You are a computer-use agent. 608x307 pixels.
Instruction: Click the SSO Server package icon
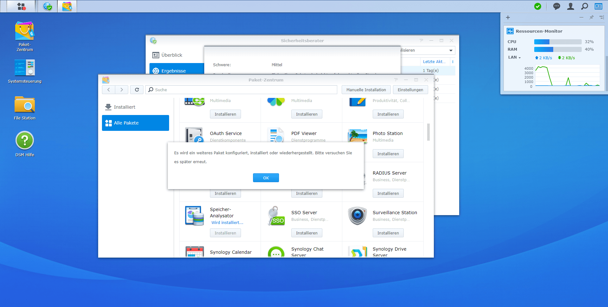click(276, 216)
